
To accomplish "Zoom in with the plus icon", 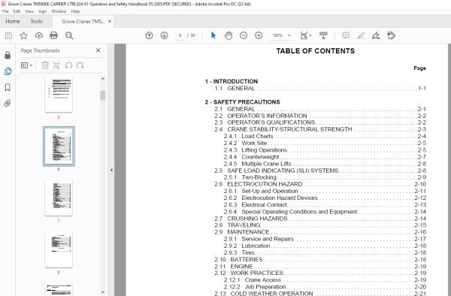I will [x=259, y=35].
